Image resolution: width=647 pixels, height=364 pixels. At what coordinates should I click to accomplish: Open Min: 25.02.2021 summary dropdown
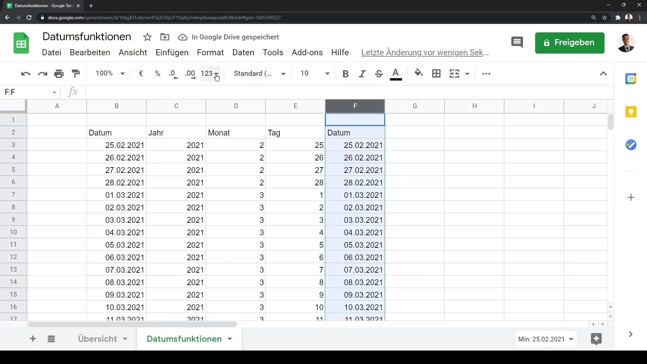[546, 339]
